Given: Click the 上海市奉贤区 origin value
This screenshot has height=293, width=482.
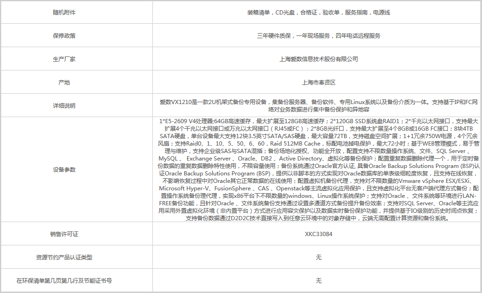Looking at the screenshot, I should 318,83.
